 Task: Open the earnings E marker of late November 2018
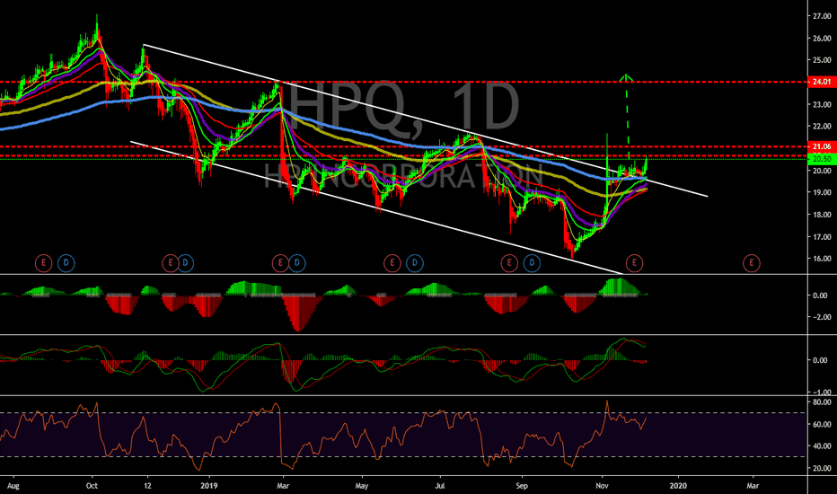click(171, 263)
